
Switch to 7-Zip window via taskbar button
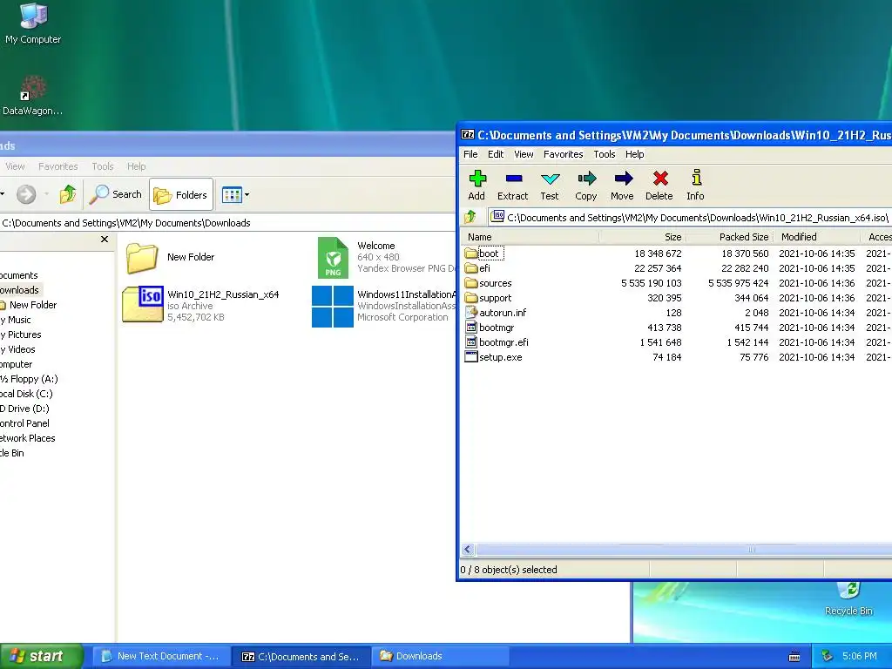click(301, 656)
